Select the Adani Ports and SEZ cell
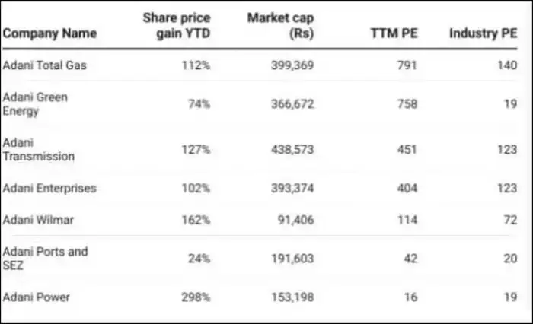 click(46, 258)
